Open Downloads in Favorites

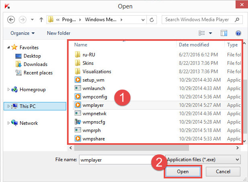[35, 64]
